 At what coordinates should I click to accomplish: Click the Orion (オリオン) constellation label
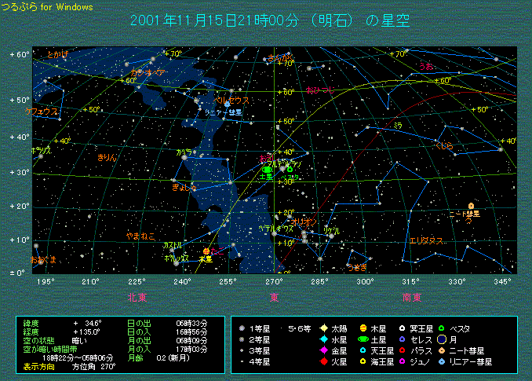304,222
